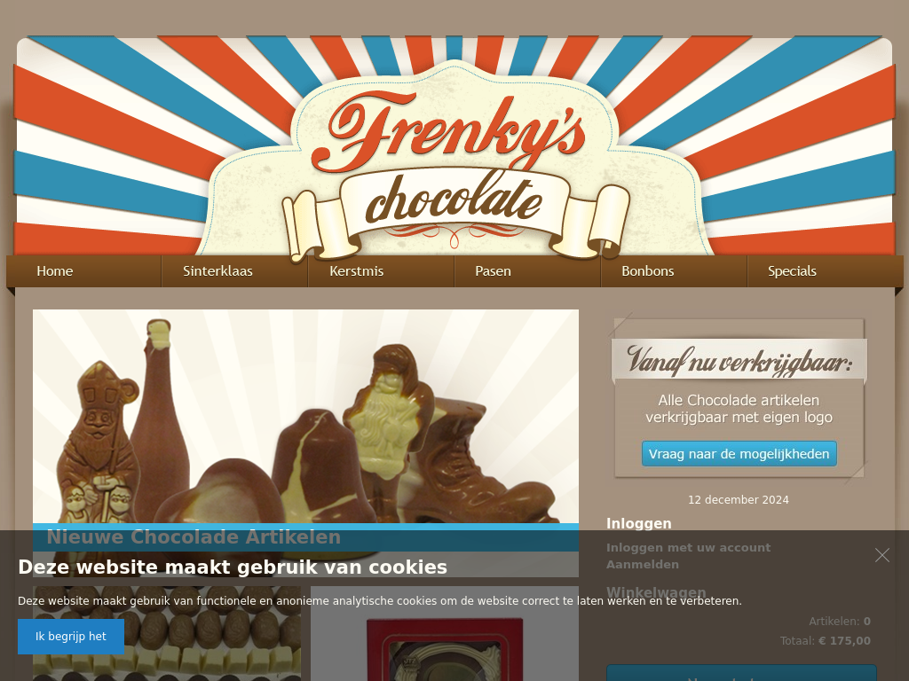Click the Nieuwe Chocolade Artikelen banner title
Screen dimensions: 909x681
click(x=194, y=536)
